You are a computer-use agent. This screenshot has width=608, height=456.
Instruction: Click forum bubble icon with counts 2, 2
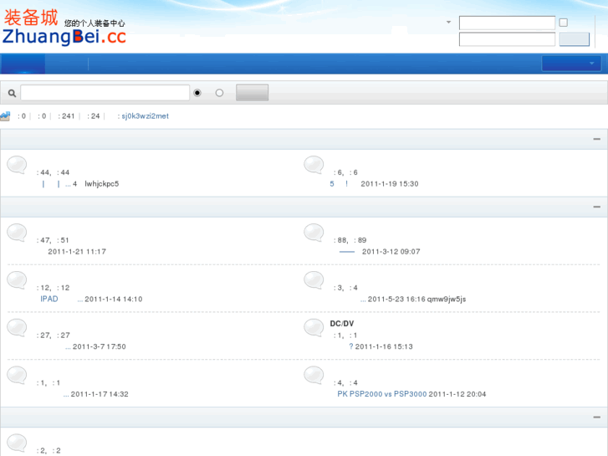(17, 443)
